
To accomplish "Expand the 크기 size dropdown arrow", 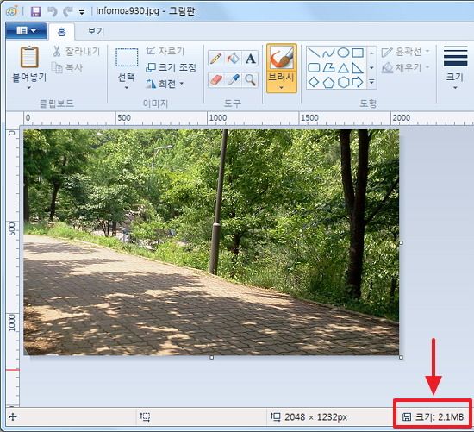I will [x=455, y=88].
